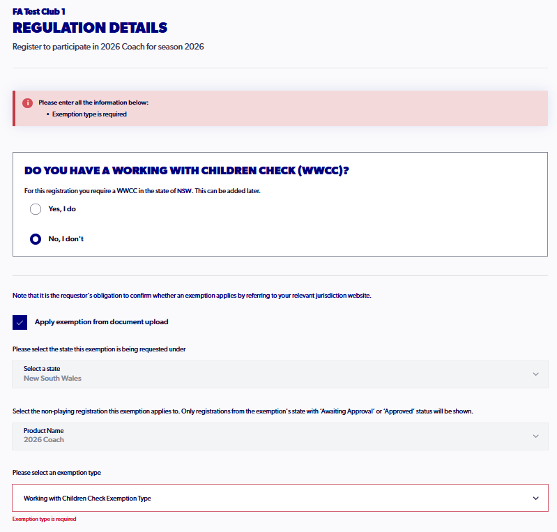Click 'Exemption type is required' bullet in banner

[89, 114]
